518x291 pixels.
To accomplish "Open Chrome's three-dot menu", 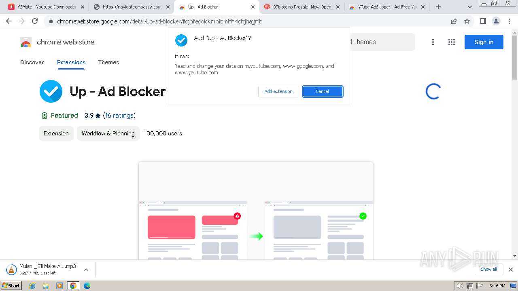I will (x=510, y=21).
